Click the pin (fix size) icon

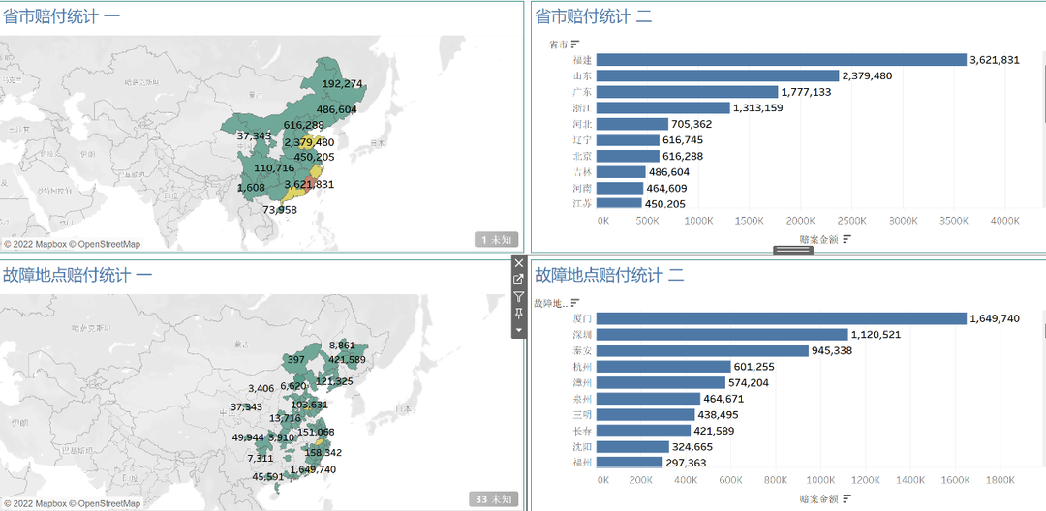point(519,314)
